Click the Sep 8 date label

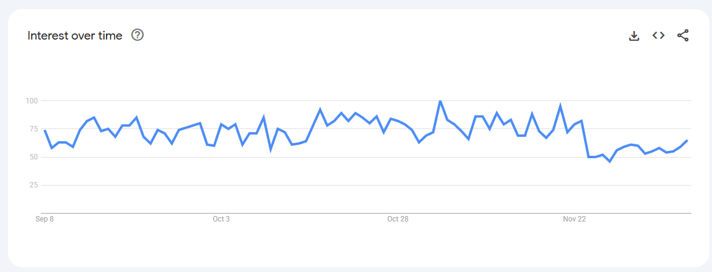click(x=44, y=219)
